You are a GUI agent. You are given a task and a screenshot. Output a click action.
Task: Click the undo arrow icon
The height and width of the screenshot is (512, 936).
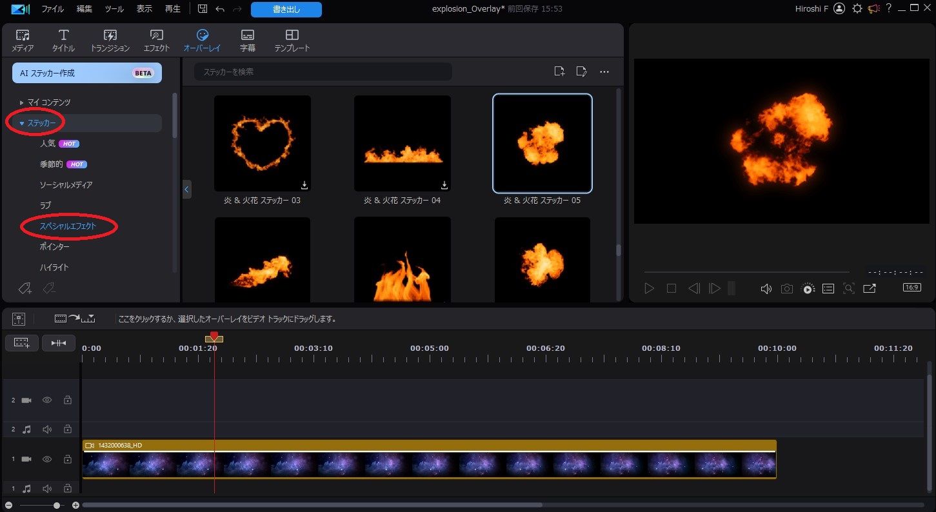[x=221, y=9]
